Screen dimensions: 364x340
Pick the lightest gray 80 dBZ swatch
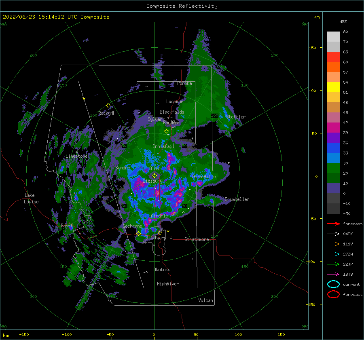pyautogui.click(x=333, y=37)
